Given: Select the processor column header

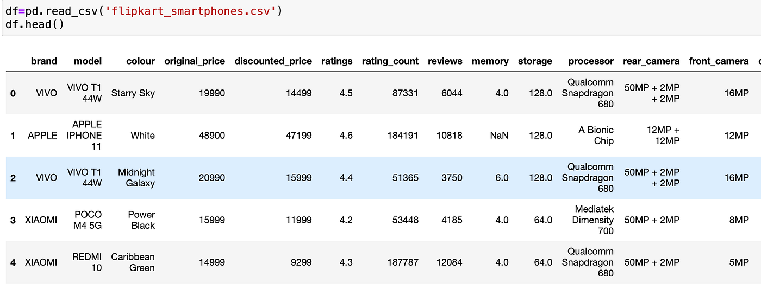Looking at the screenshot, I should 590,61.
